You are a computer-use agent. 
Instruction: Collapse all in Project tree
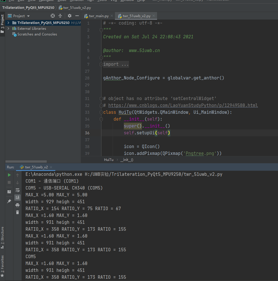click(60, 16)
